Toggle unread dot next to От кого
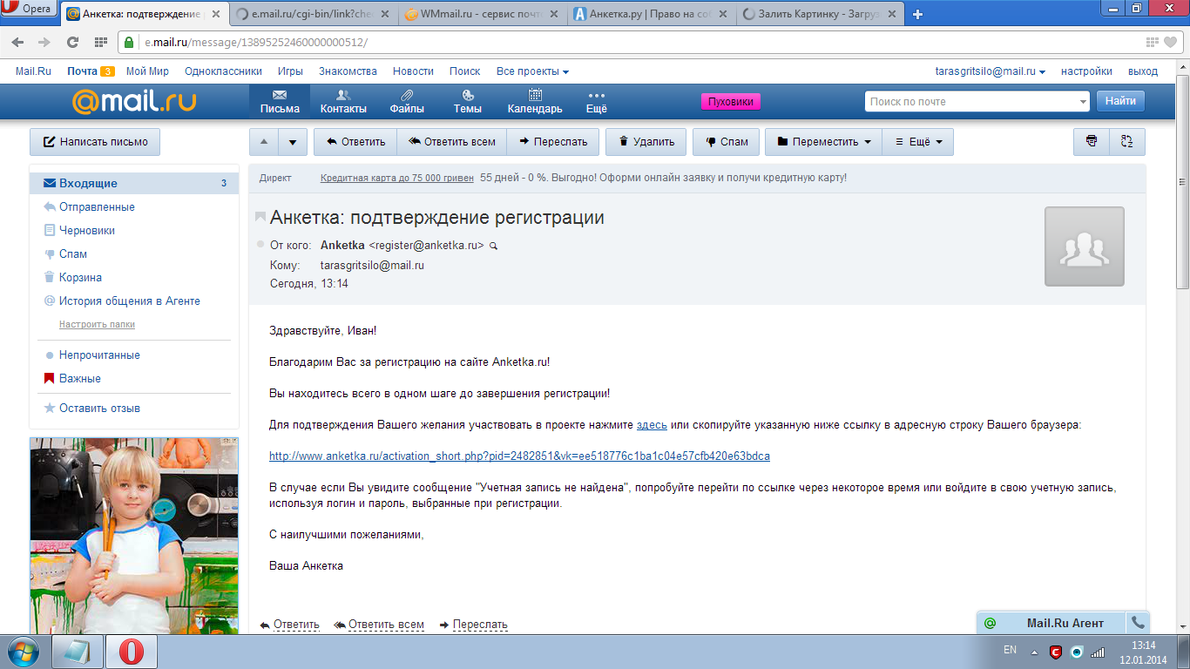This screenshot has height=669, width=1190. (x=260, y=245)
